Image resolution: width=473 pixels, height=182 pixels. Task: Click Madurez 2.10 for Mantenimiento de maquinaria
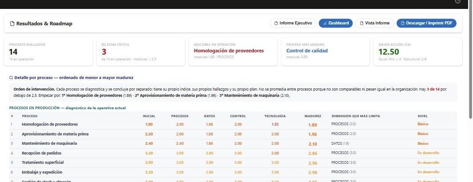tap(313, 144)
